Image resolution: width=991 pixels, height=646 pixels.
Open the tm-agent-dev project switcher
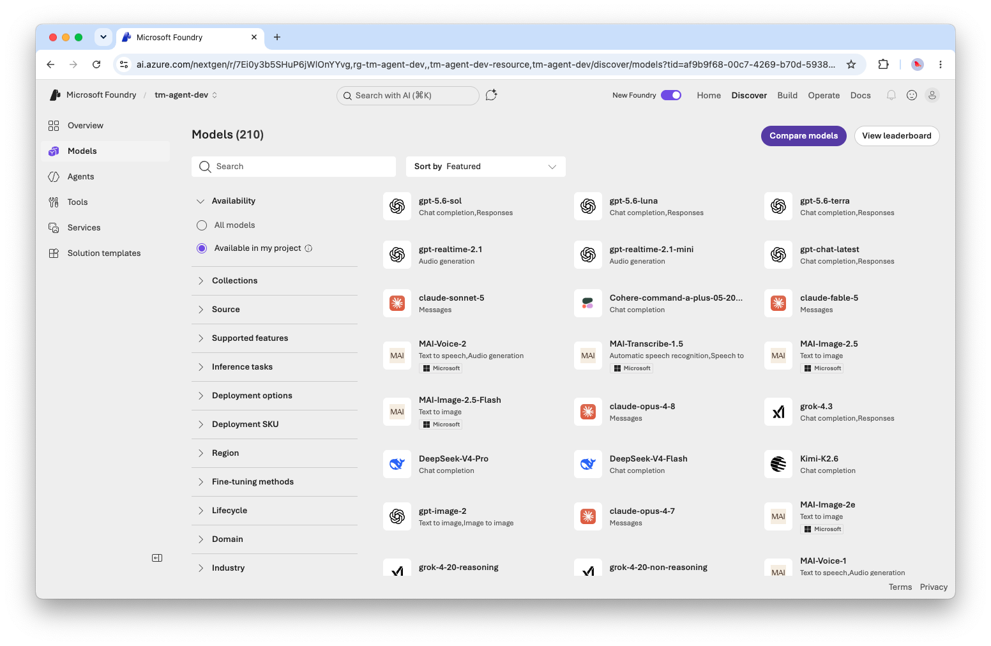[186, 95]
